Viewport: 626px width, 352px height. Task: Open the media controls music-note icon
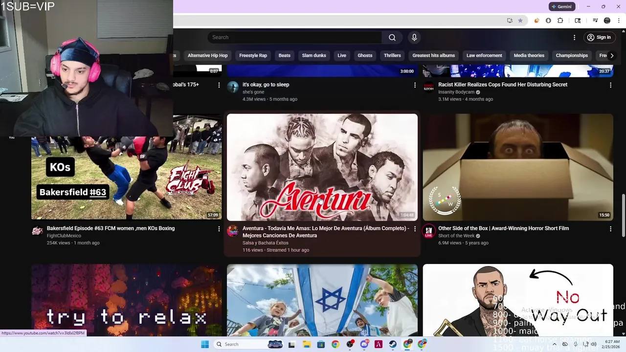click(595, 21)
